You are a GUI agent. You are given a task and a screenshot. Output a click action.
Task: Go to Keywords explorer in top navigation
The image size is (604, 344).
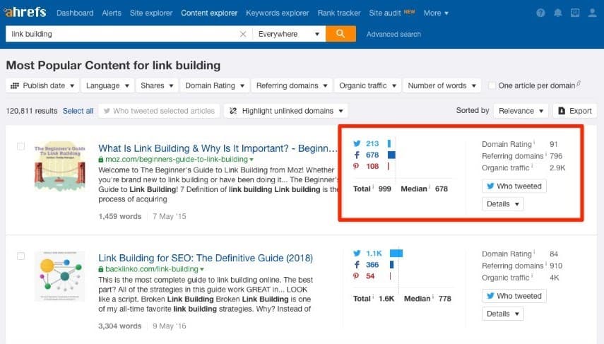(278, 13)
